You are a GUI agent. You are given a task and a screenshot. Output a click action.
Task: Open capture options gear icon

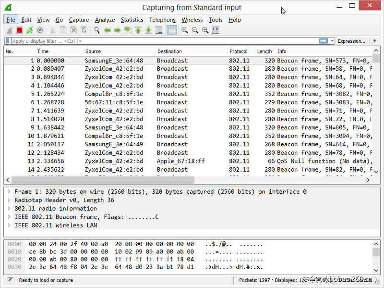pos(40,30)
